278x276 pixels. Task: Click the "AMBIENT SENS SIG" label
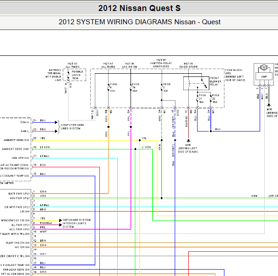pyautogui.click(x=16, y=140)
